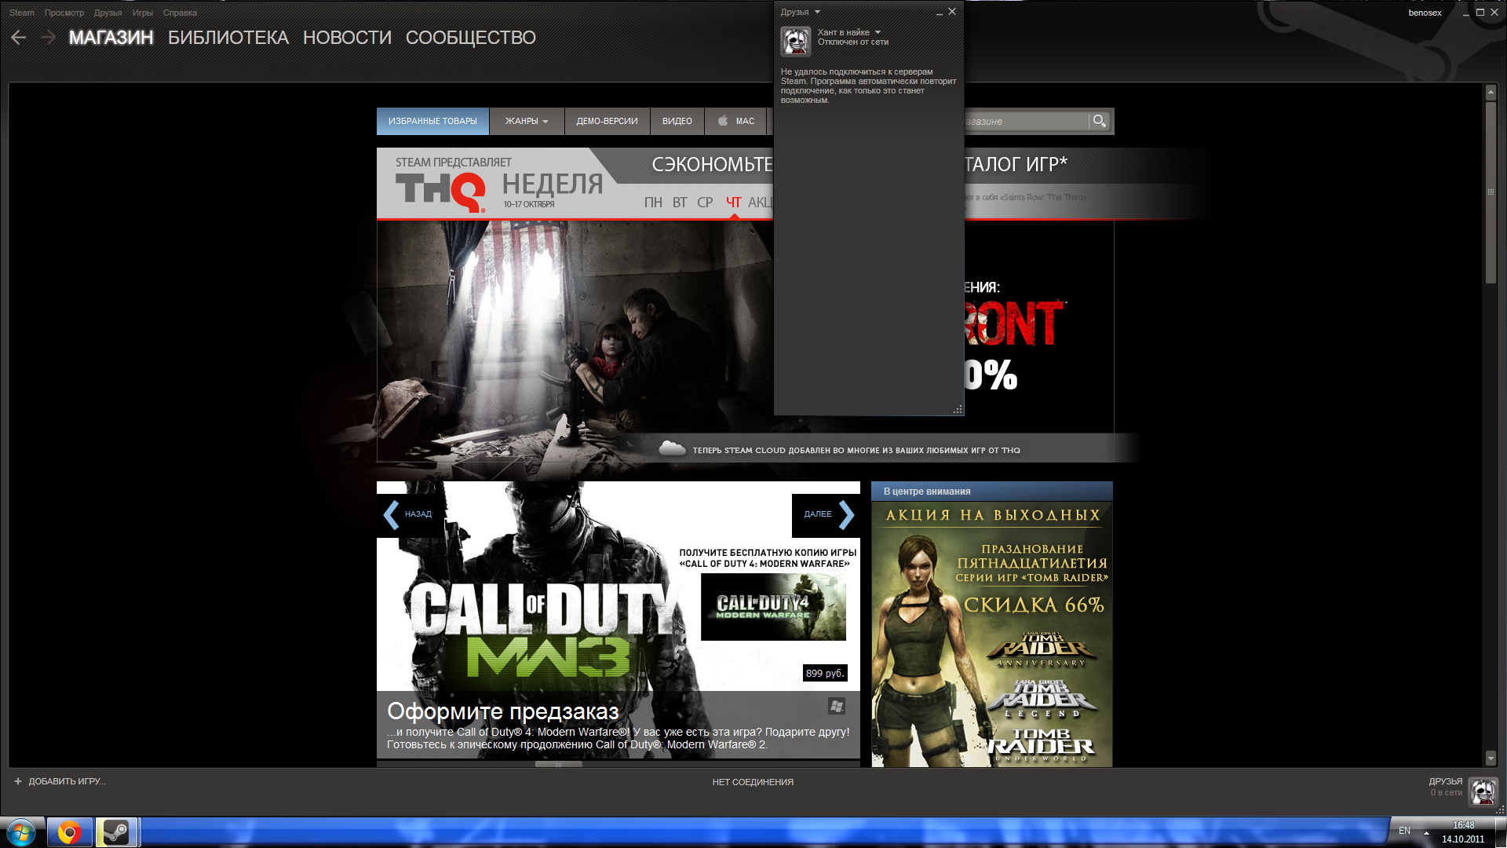Go to the МАГАЗИН section
Viewport: 1507px width, 848px height.
(x=111, y=38)
